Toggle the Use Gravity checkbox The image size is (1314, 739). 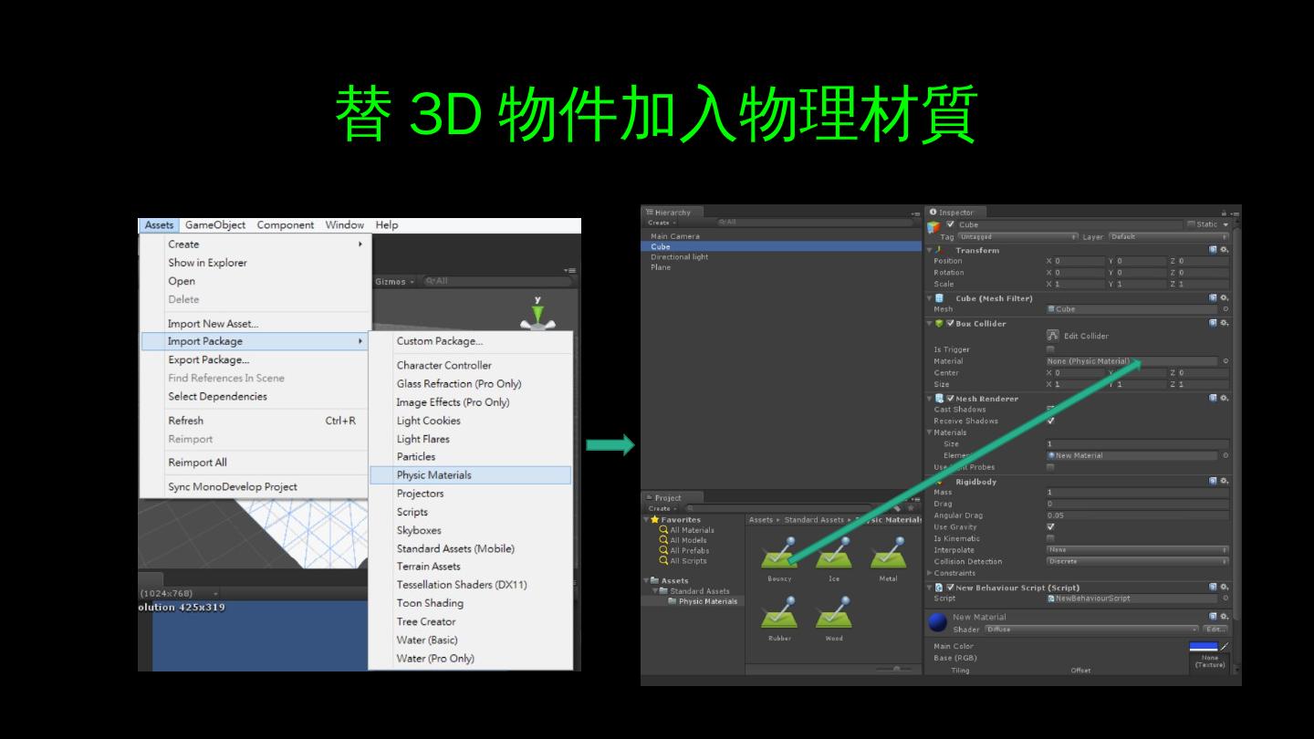click(1050, 527)
